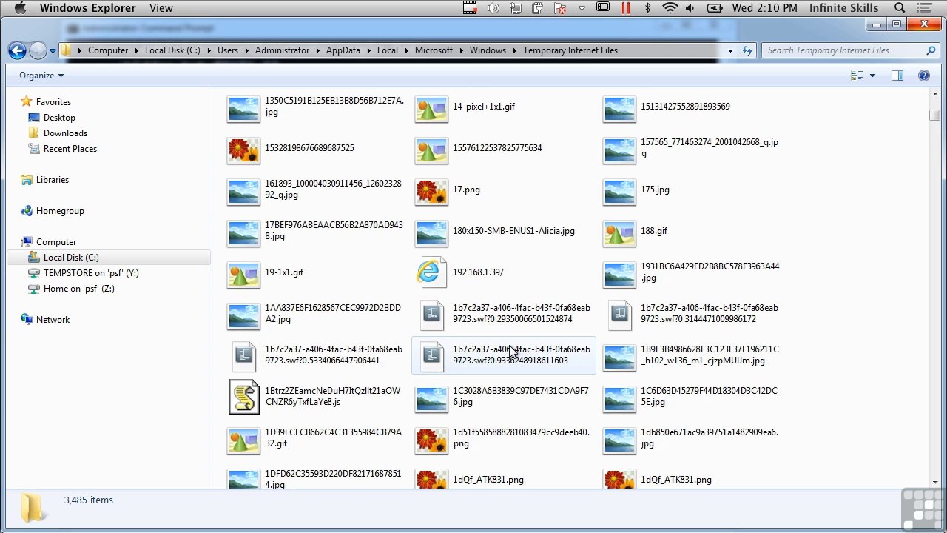947x533 pixels.
Task: Toggle the preview pane button
Action: [897, 76]
